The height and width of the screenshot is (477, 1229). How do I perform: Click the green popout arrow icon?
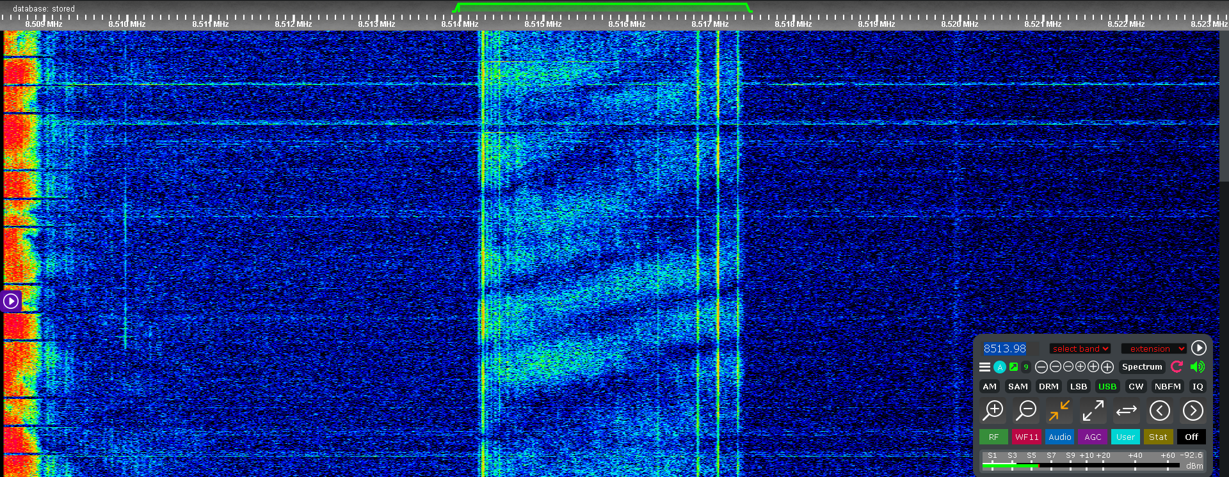click(x=1014, y=367)
